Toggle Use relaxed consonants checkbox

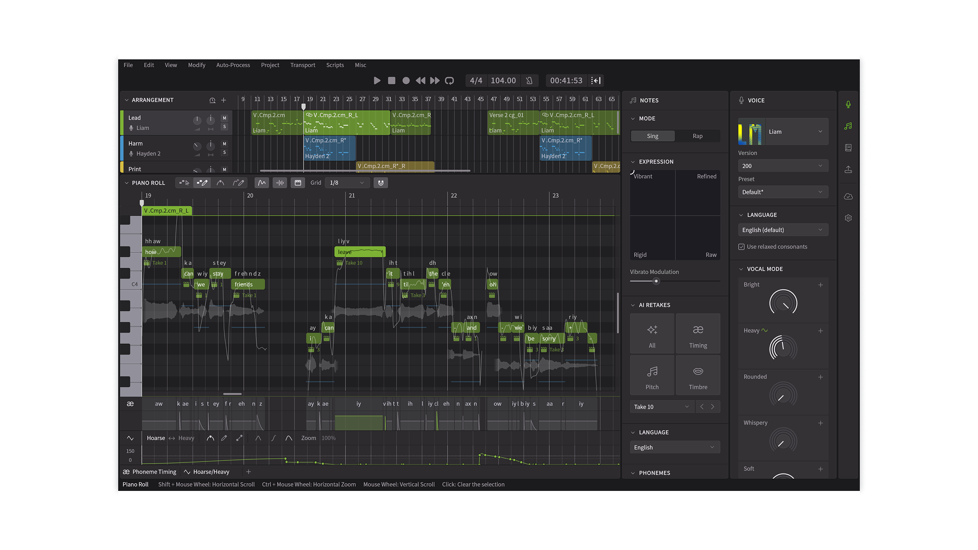pyautogui.click(x=742, y=247)
